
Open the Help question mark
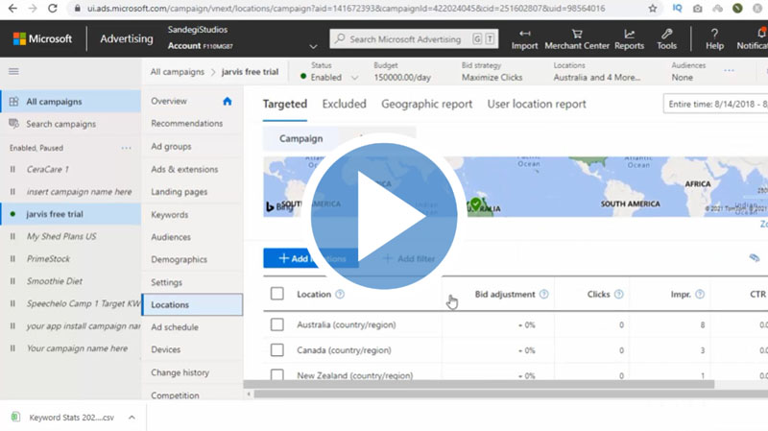point(714,39)
